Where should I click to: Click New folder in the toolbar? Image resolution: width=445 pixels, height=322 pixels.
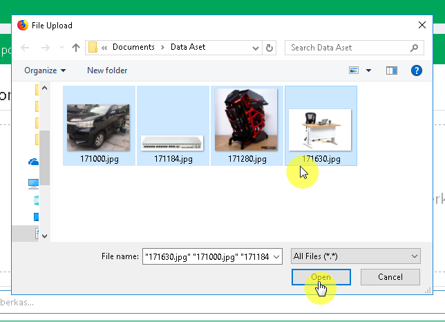tap(107, 70)
